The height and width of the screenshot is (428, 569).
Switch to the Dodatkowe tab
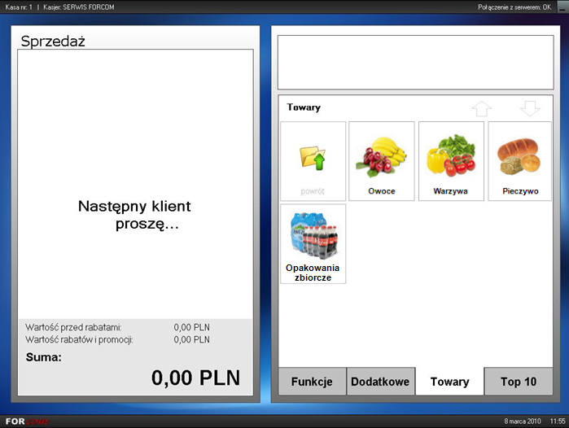380,381
